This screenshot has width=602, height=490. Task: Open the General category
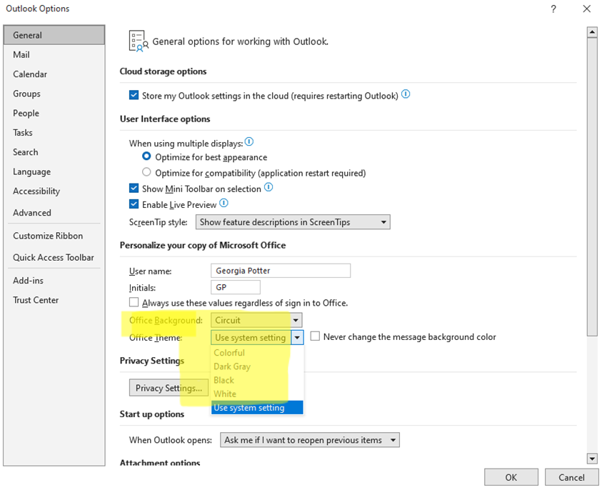point(54,35)
